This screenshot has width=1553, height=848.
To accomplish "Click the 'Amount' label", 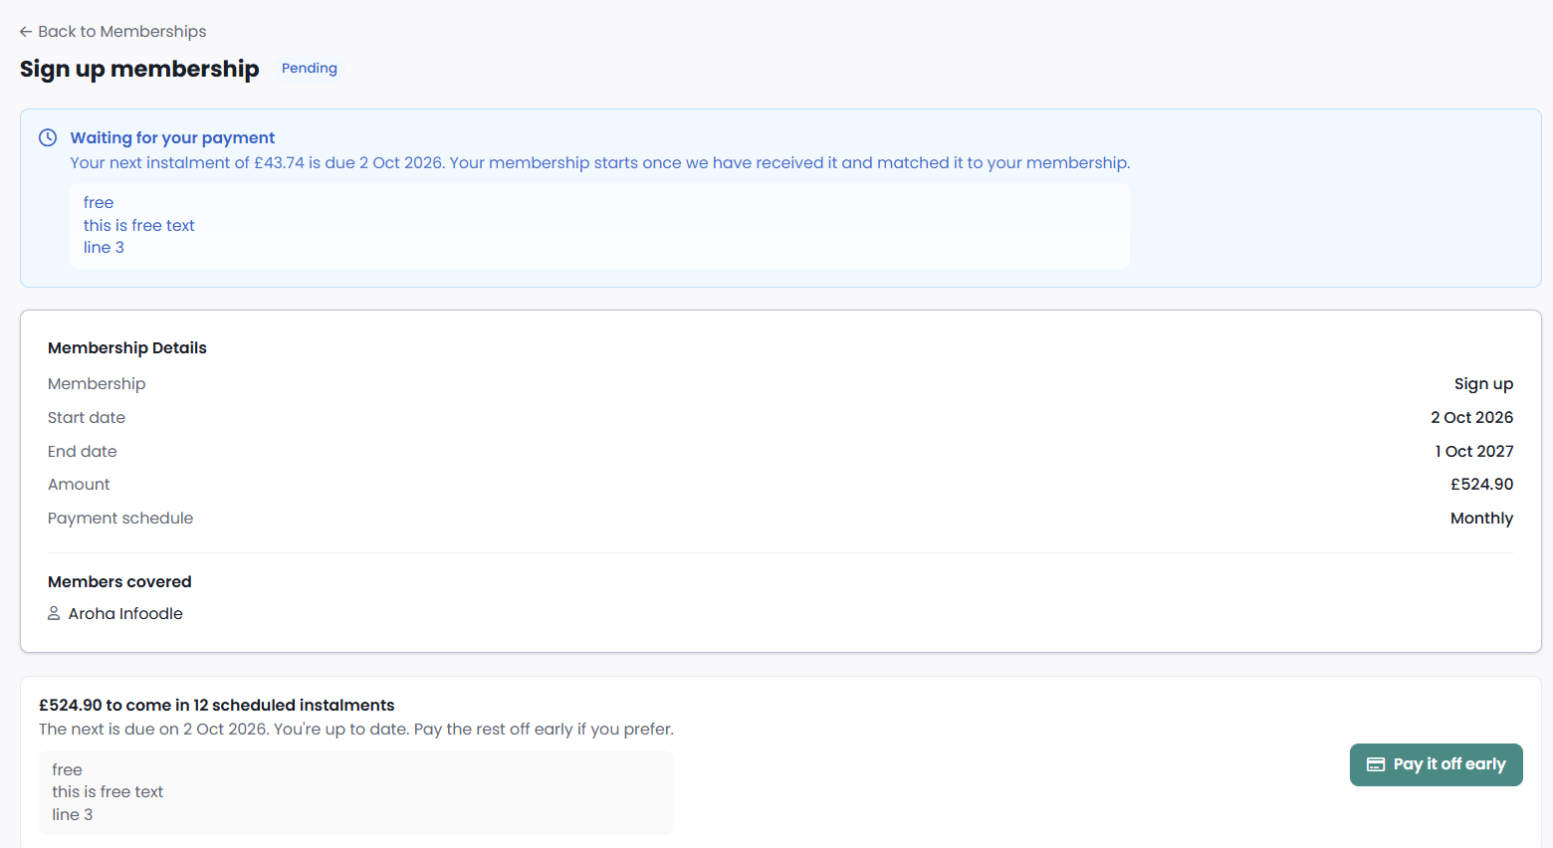I will coord(79,484).
